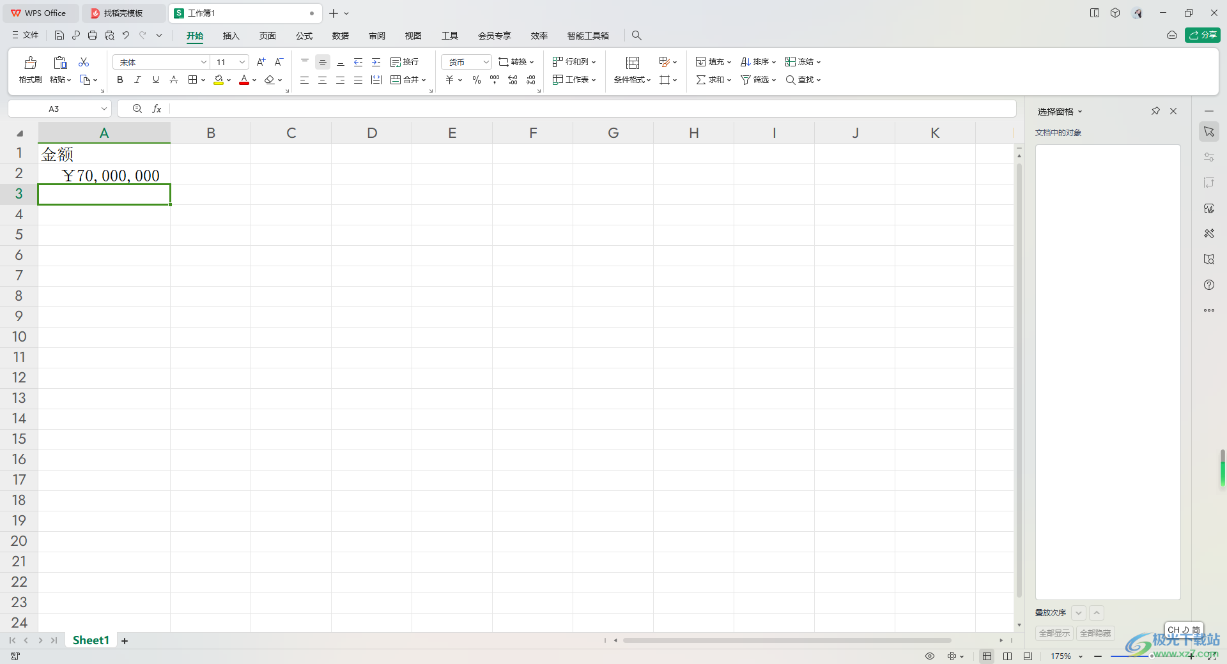This screenshot has height=664, width=1227.
Task: Switch to the Data (数据) tab
Action: pos(341,36)
